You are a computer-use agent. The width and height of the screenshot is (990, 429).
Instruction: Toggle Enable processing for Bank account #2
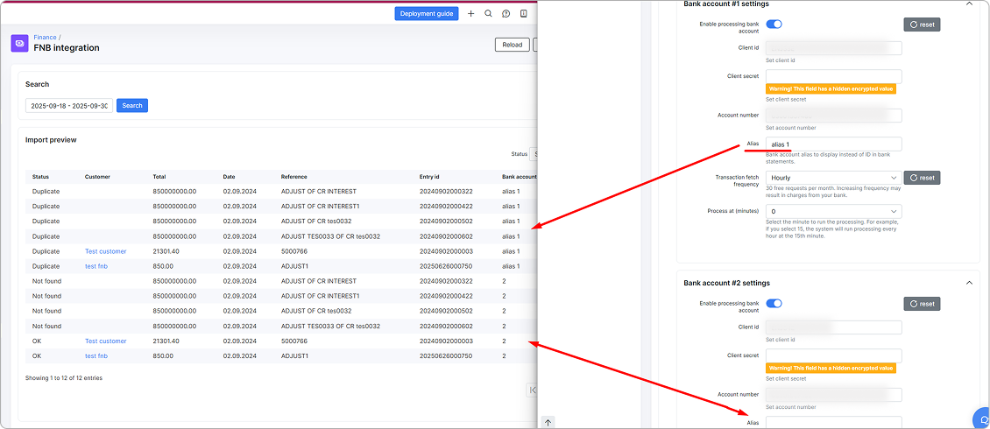(x=774, y=304)
